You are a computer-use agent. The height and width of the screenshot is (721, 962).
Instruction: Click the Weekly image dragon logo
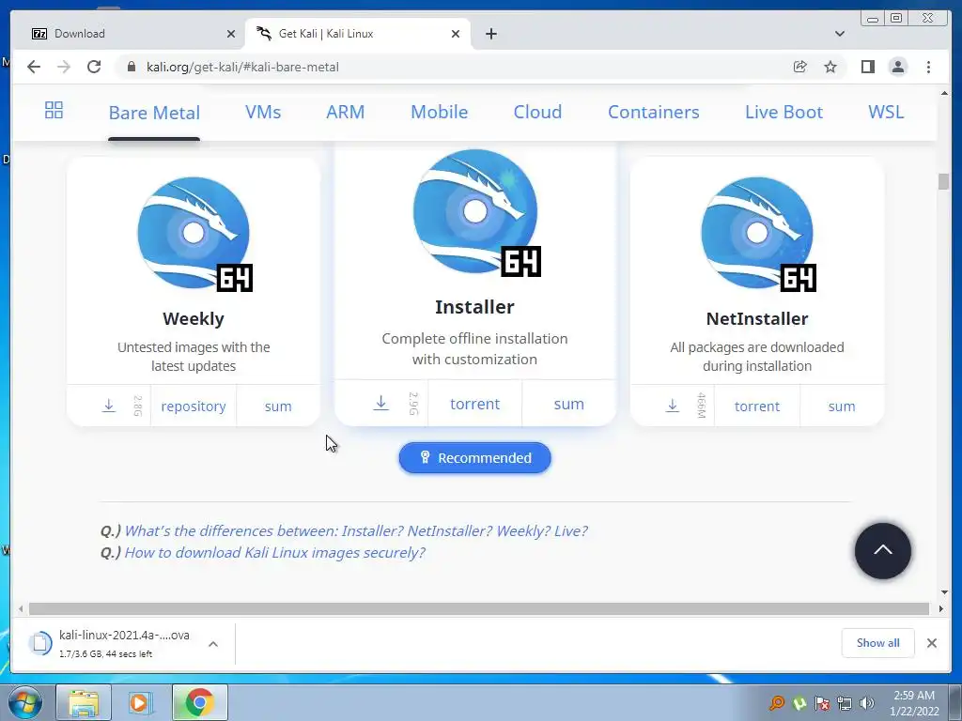click(194, 234)
